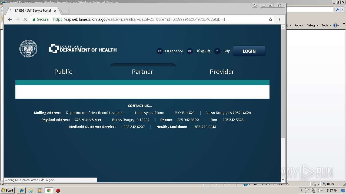Click the network tray icon
Viewport: 346px width, 194px height.
click(314, 190)
